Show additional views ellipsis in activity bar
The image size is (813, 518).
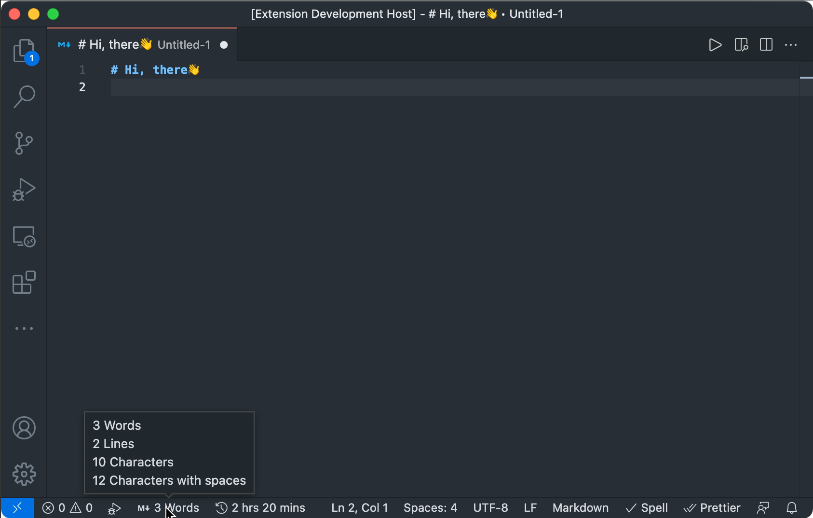click(x=24, y=328)
